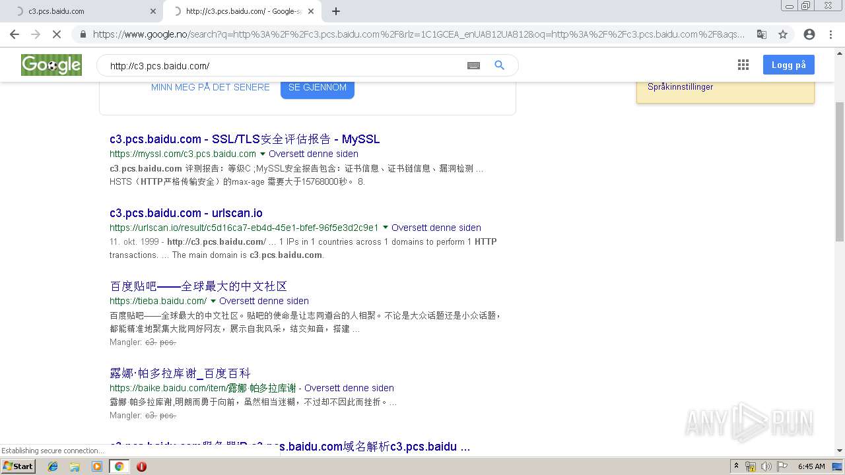Expand the dropdown arrow beside tieba.baidu.com URL

click(213, 301)
